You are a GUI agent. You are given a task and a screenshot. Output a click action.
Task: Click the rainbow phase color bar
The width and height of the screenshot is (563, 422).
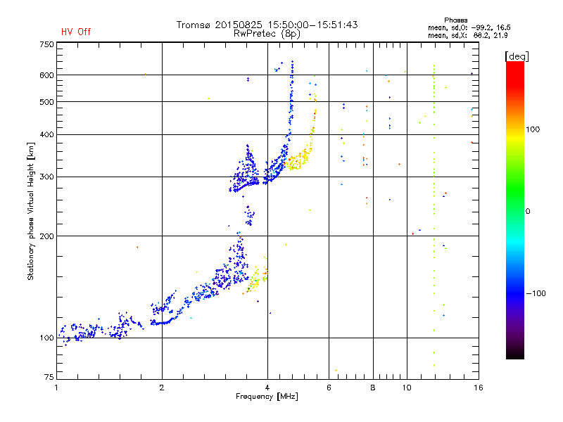(x=515, y=210)
